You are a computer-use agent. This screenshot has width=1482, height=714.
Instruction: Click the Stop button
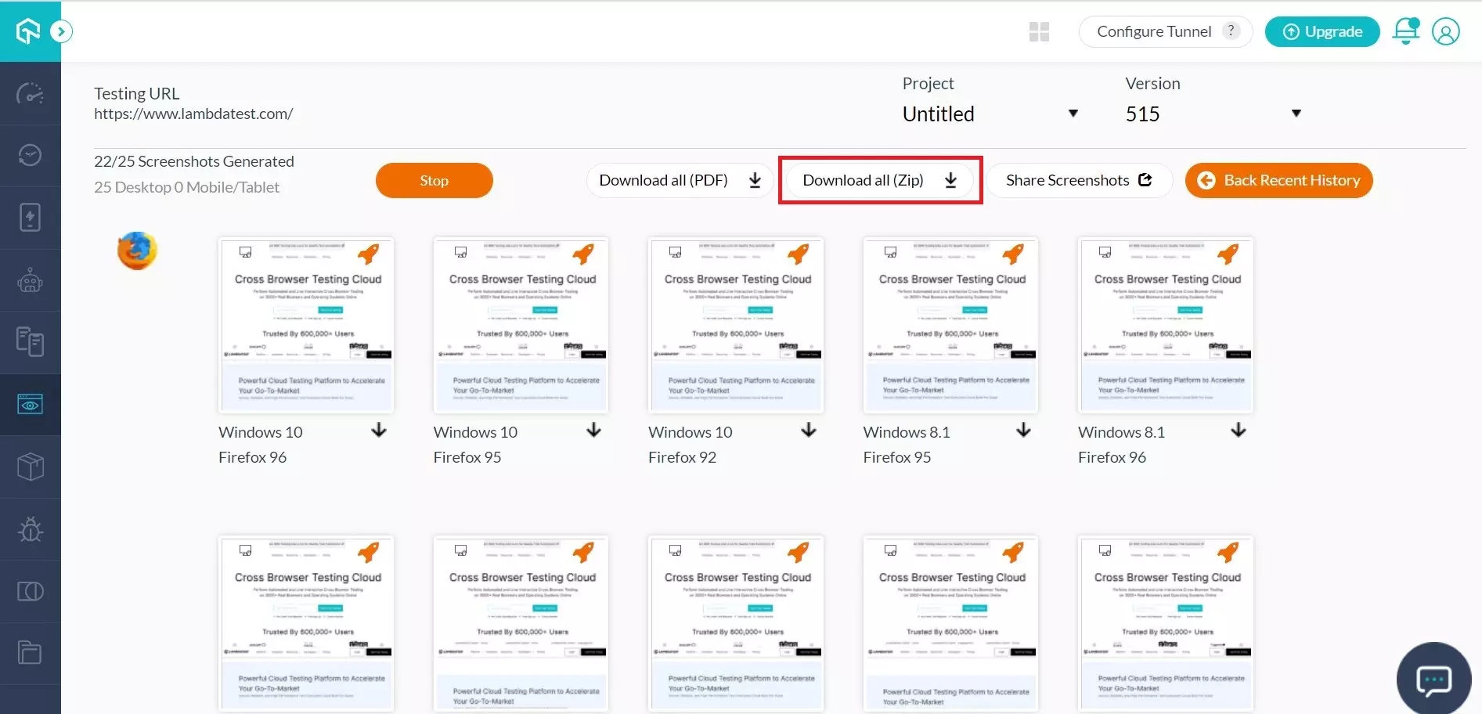(434, 181)
